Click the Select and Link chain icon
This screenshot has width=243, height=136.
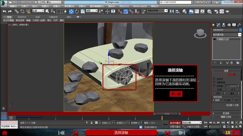(x=17, y=11)
